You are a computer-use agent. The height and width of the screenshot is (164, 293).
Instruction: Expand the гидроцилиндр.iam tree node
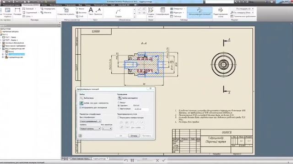[x=3, y=57]
